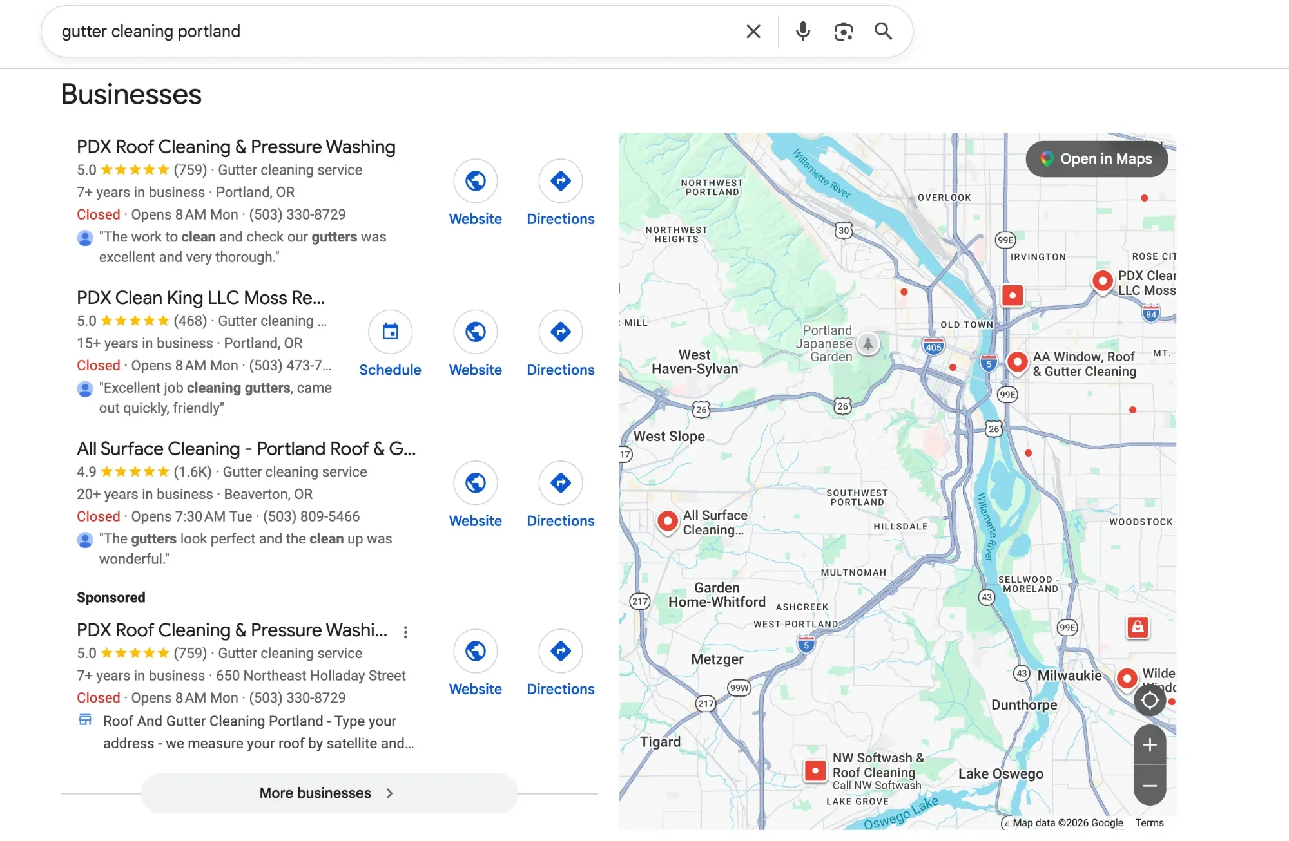
Task: Click Open in Maps button
Action: coord(1096,159)
